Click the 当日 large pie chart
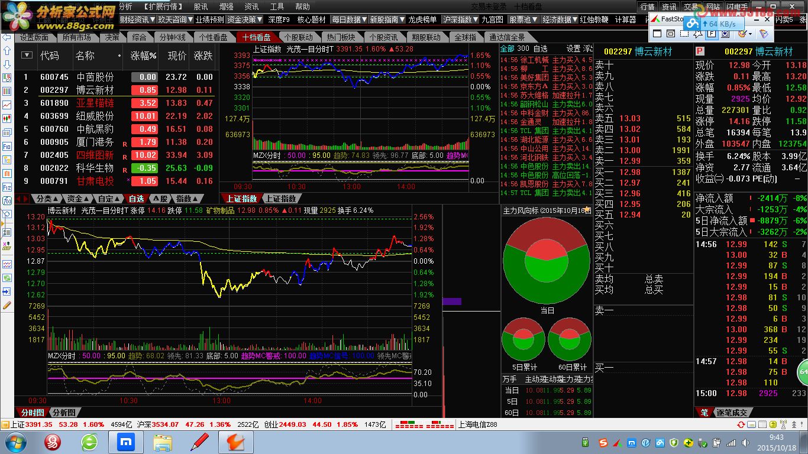Screen dimensions: 808x454 click(x=547, y=261)
